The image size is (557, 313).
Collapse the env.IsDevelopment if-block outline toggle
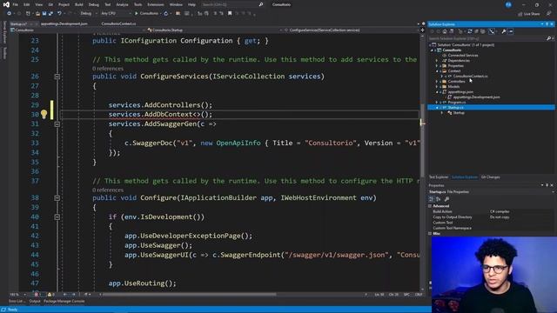57,217
